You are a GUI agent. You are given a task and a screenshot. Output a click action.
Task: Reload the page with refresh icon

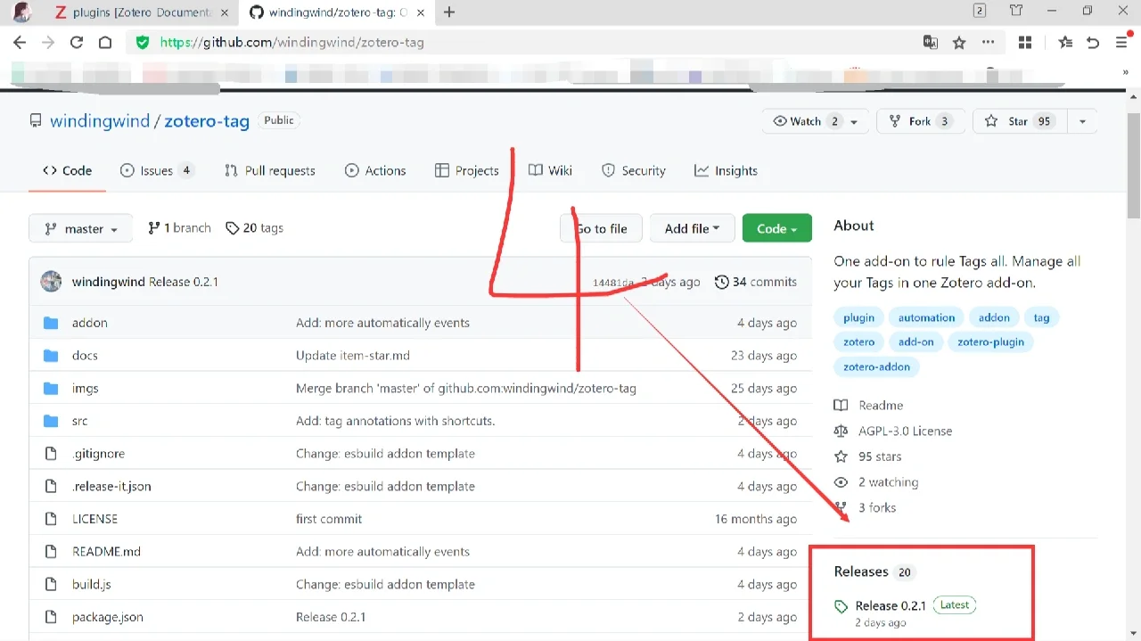pyautogui.click(x=77, y=42)
